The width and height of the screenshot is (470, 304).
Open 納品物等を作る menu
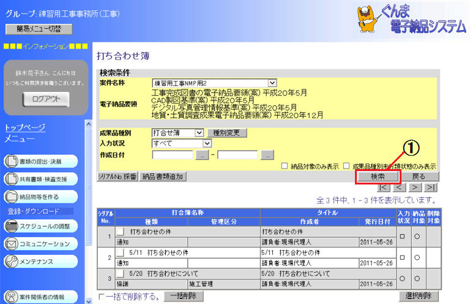click(41, 197)
